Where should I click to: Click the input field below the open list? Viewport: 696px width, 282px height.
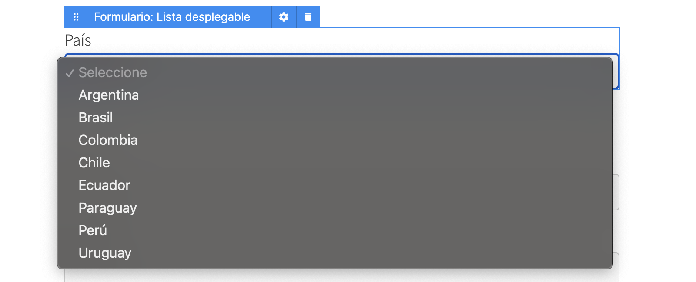341,275
